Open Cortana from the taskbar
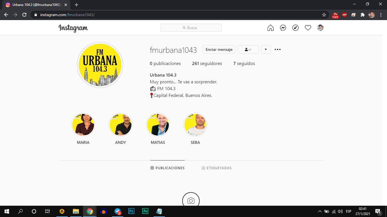This screenshot has width=387, height=217. 34,211
